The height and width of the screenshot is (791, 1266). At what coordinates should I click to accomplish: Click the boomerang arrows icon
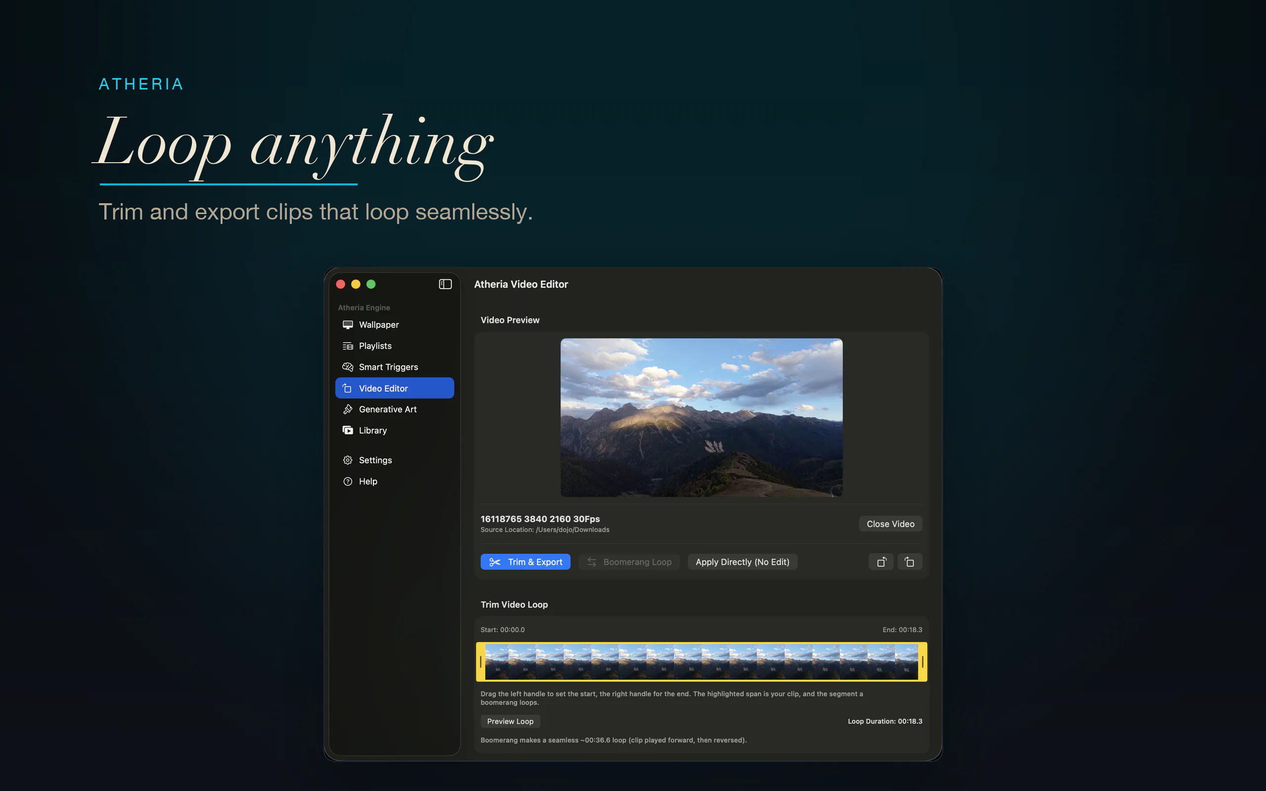(591, 562)
